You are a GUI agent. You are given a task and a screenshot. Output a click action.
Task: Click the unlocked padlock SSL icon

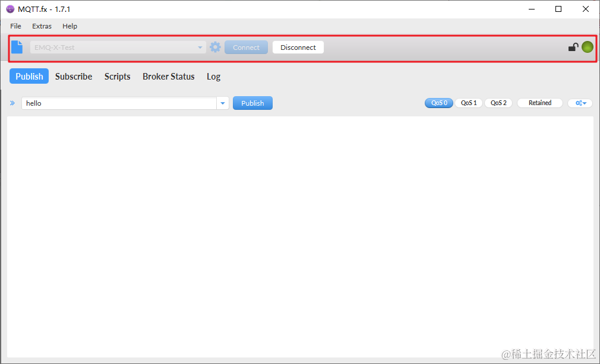coord(573,47)
